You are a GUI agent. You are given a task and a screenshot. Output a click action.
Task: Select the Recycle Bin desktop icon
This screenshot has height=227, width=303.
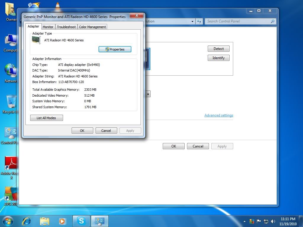pos(10,104)
